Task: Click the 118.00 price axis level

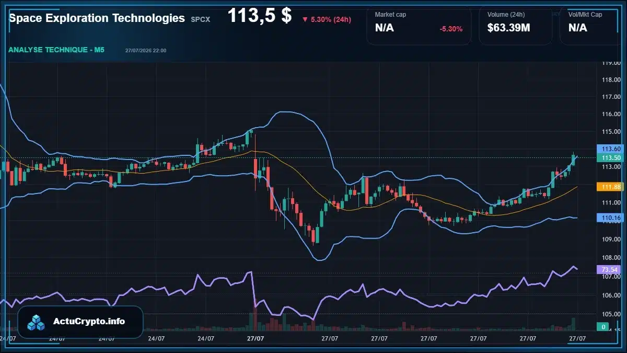Action: [611, 80]
